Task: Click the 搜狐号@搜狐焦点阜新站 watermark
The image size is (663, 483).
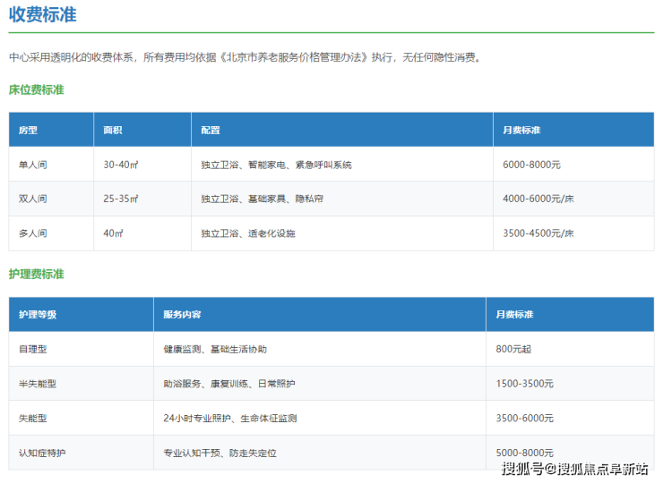Action: click(x=574, y=470)
